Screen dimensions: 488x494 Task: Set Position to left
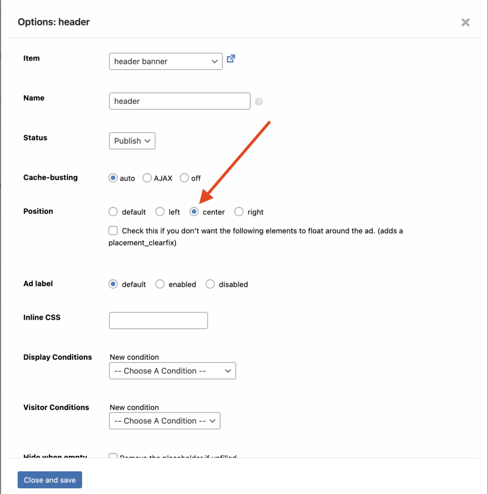point(160,212)
